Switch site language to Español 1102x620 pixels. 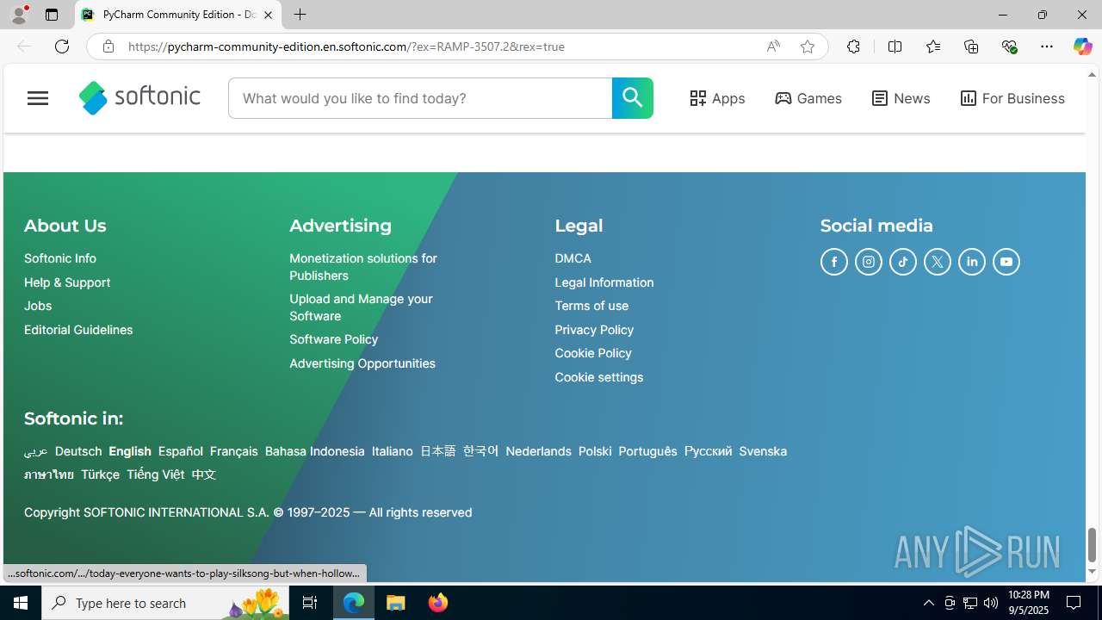click(x=181, y=451)
